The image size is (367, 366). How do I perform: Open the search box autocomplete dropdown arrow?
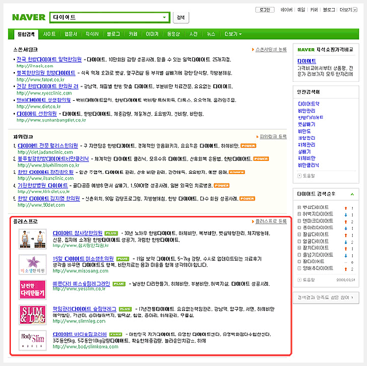coord(165,17)
